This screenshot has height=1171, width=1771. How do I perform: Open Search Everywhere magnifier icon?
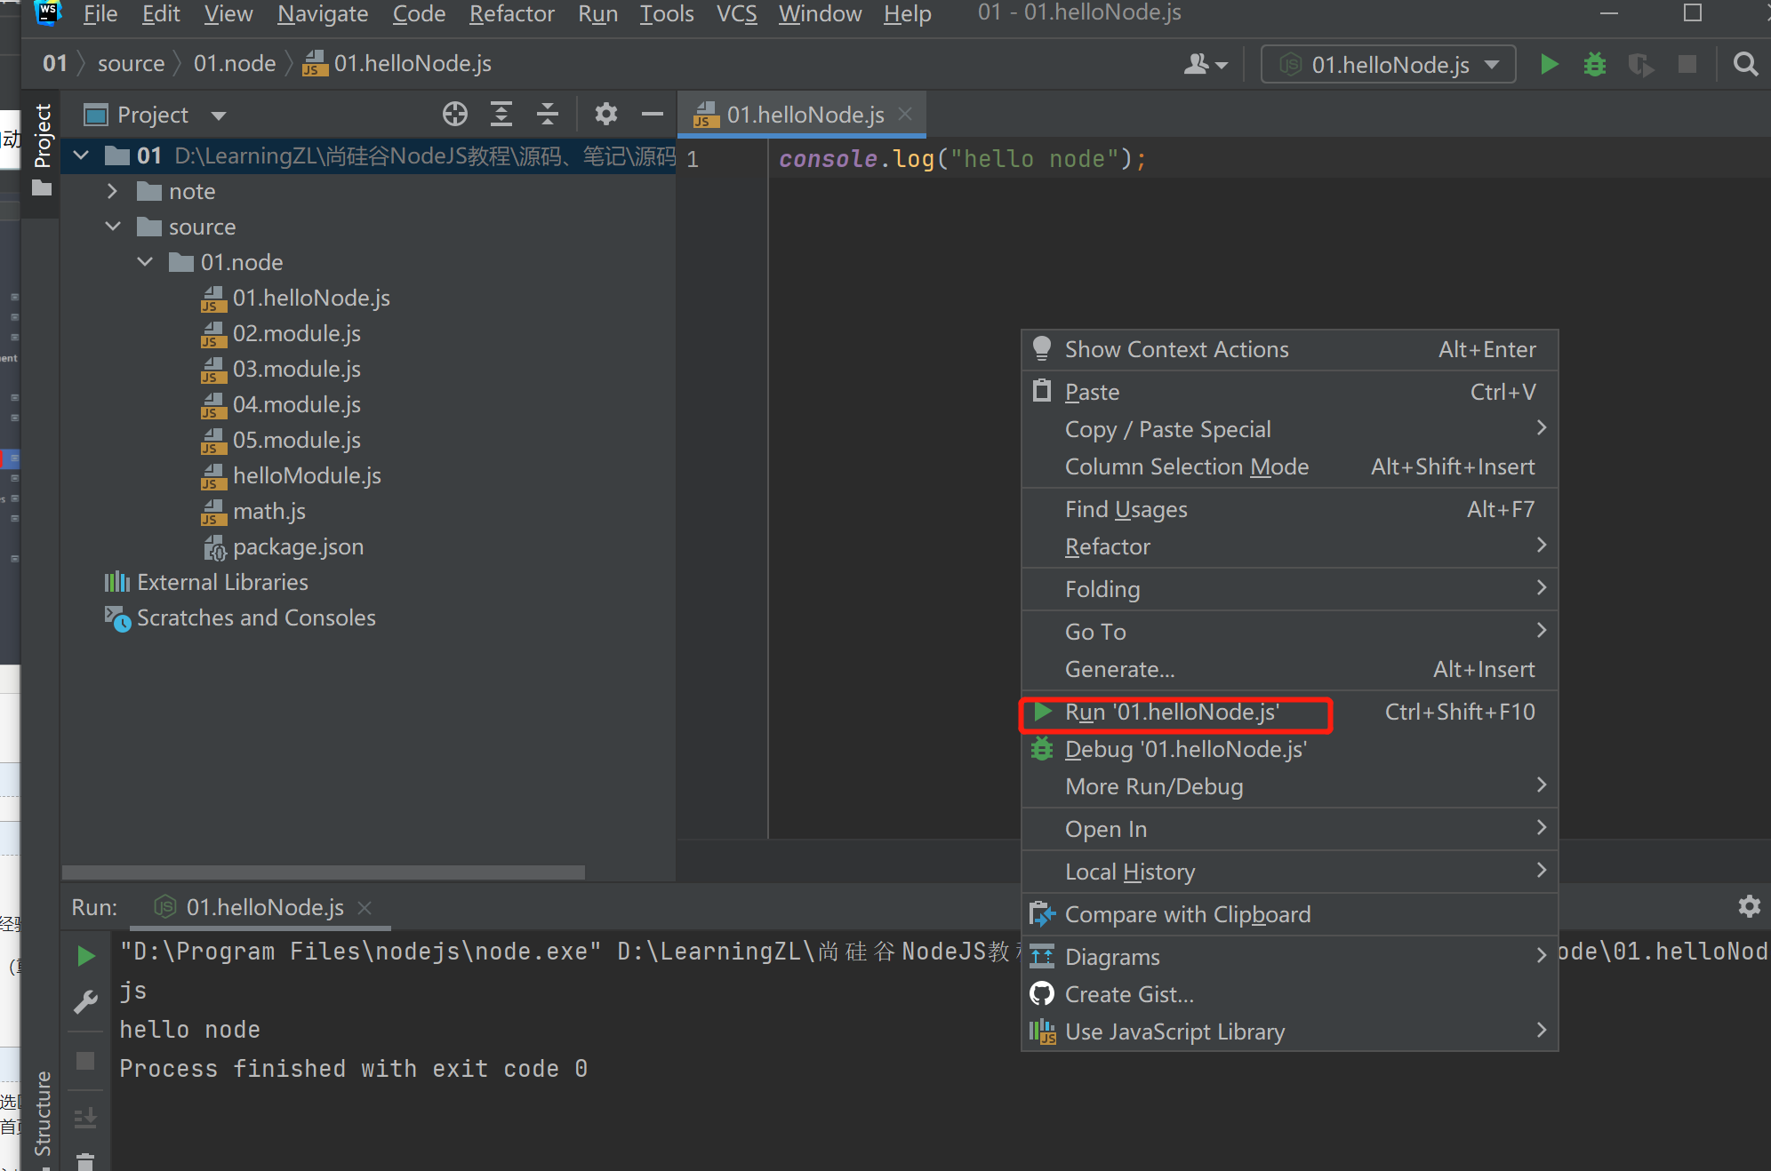[1745, 64]
